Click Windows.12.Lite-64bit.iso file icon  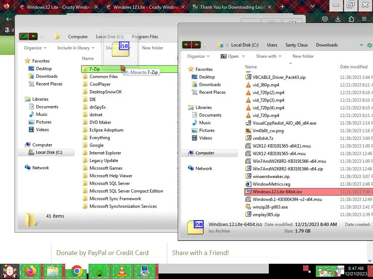pyautogui.click(x=248, y=191)
